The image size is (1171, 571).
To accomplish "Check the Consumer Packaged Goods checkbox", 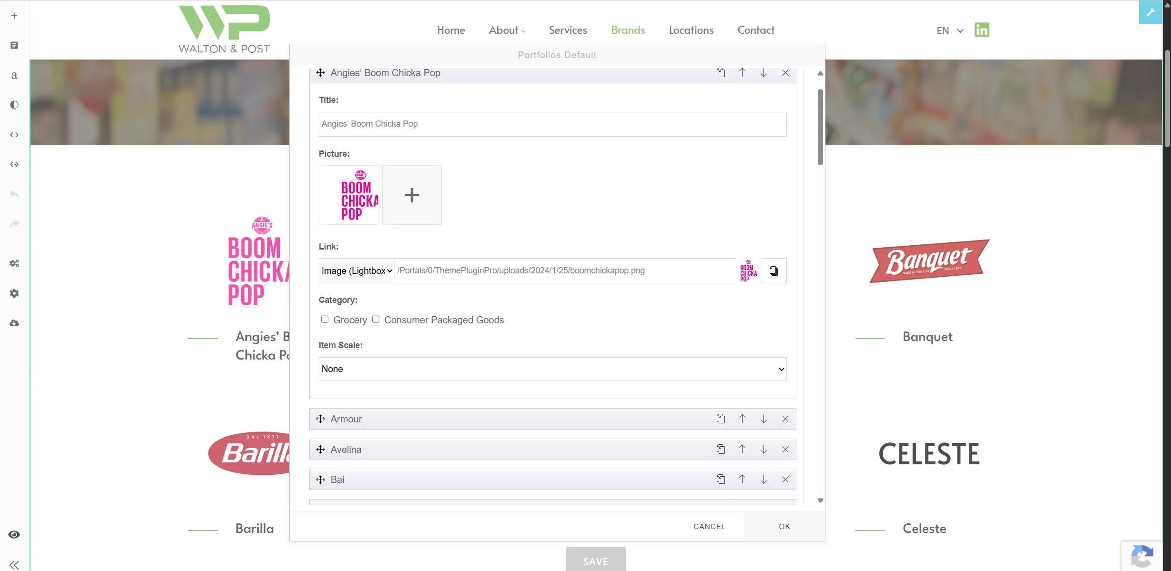I will click(x=376, y=320).
